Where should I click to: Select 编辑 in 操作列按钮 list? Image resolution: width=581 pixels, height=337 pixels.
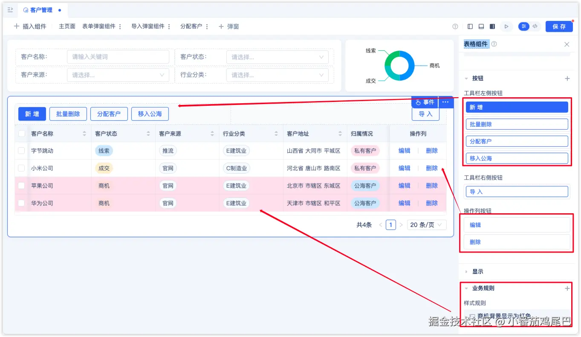tap(517, 225)
